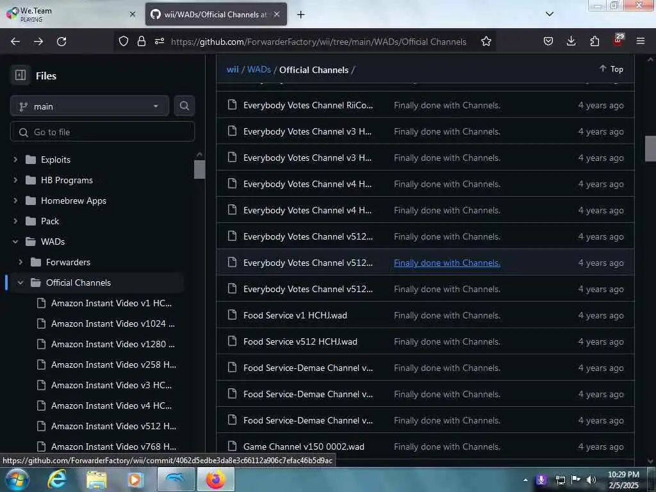Collapse the Official Channels folder chevron
The height and width of the screenshot is (492, 656).
(20, 283)
